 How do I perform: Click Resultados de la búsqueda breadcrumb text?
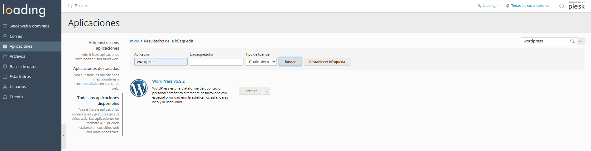pyautogui.click(x=168, y=41)
